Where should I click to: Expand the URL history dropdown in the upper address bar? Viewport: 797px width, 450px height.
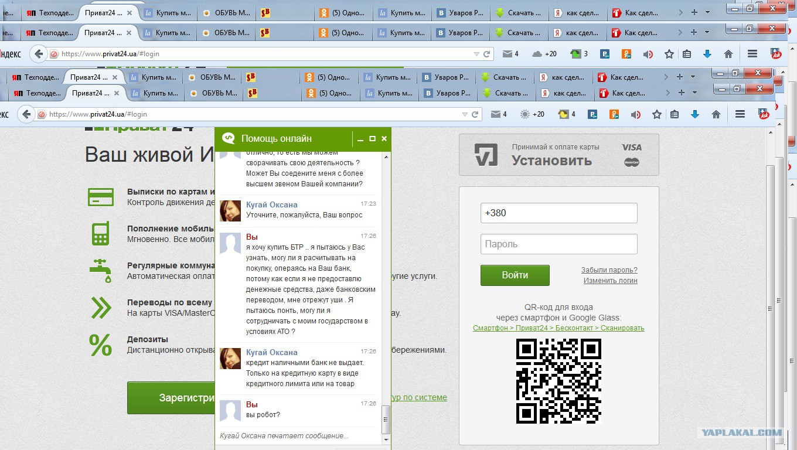476,54
